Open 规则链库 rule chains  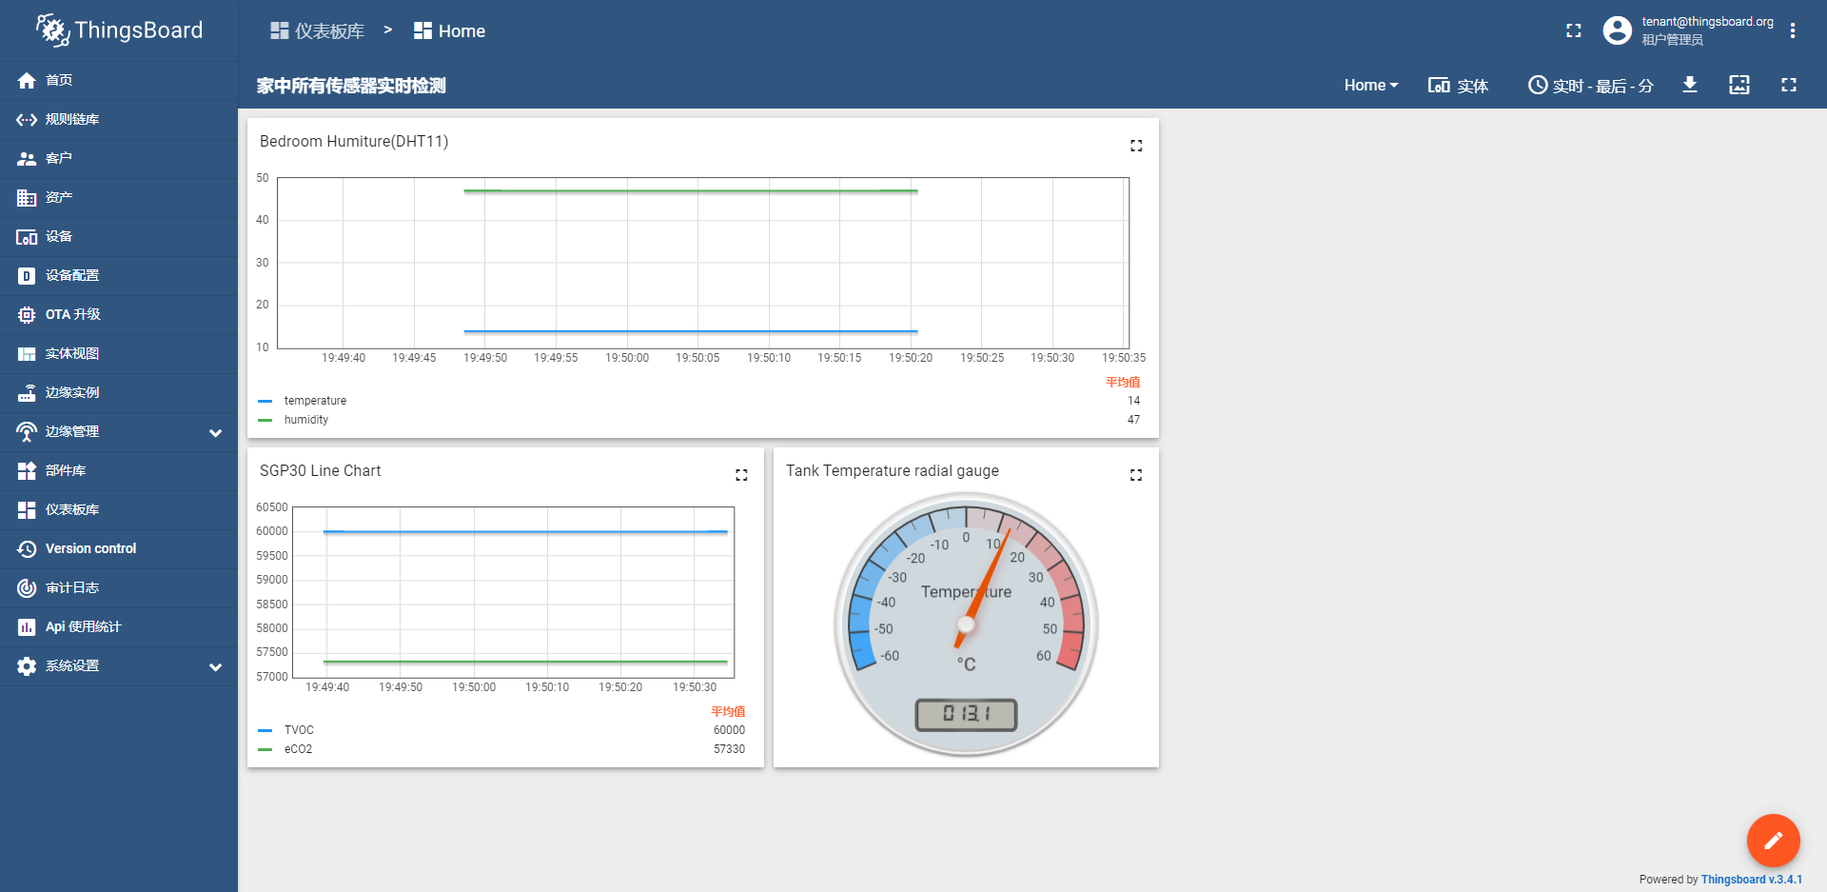tap(119, 119)
